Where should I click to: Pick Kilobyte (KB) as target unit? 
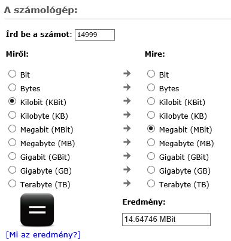point(151,115)
